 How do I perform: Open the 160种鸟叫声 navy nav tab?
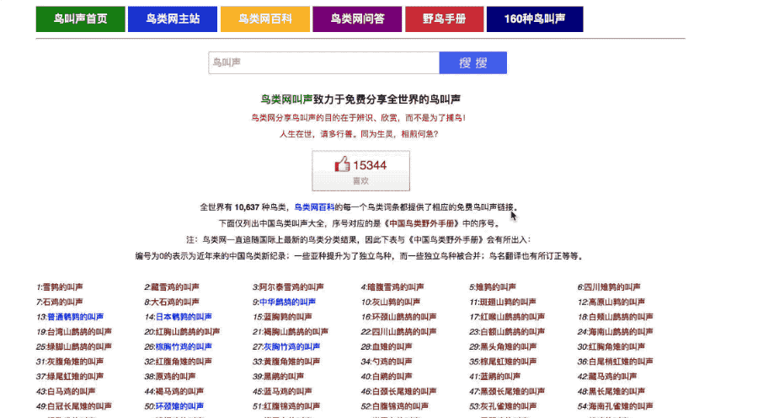535,19
